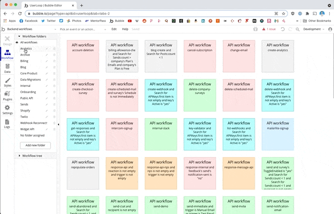334x214 pixels.
Task: Select No folder assigned
Action: [x=32, y=135]
